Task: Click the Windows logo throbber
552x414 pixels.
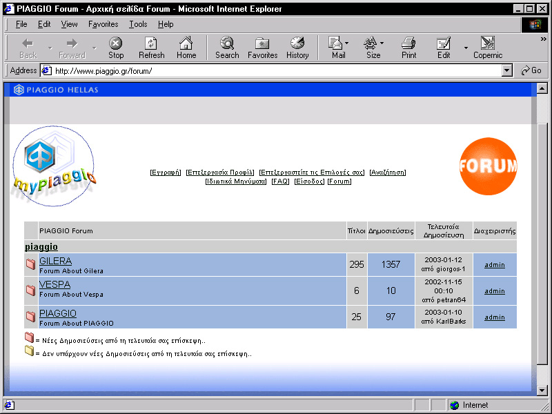Action: [534, 24]
